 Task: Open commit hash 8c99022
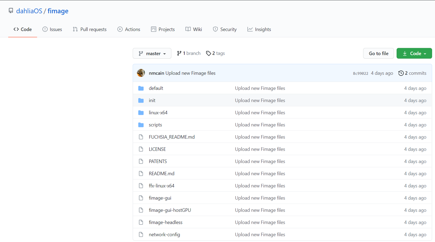click(361, 74)
